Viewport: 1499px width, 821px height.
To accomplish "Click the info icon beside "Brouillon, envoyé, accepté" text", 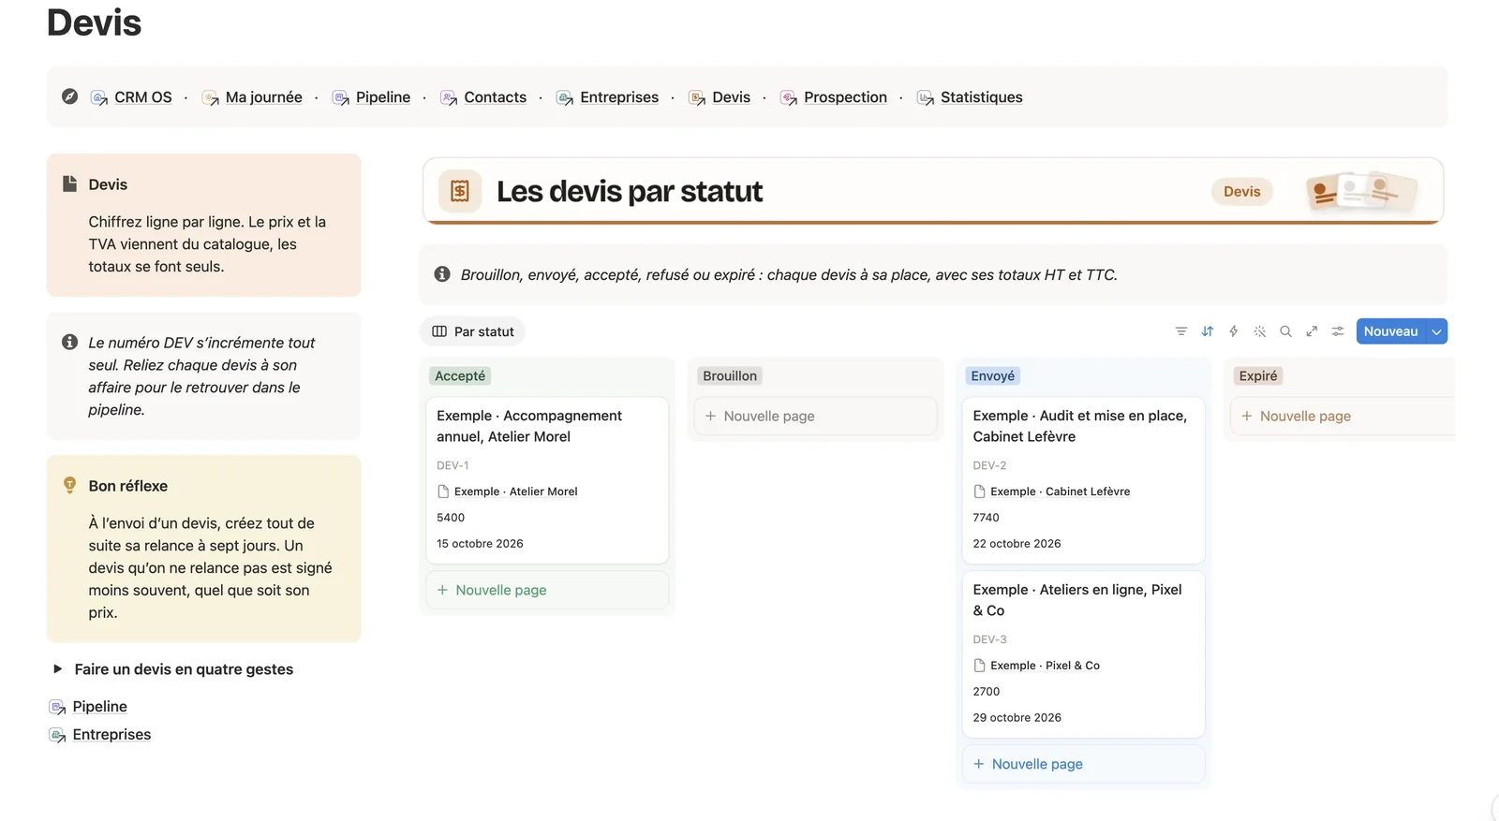I will pyautogui.click(x=442, y=274).
